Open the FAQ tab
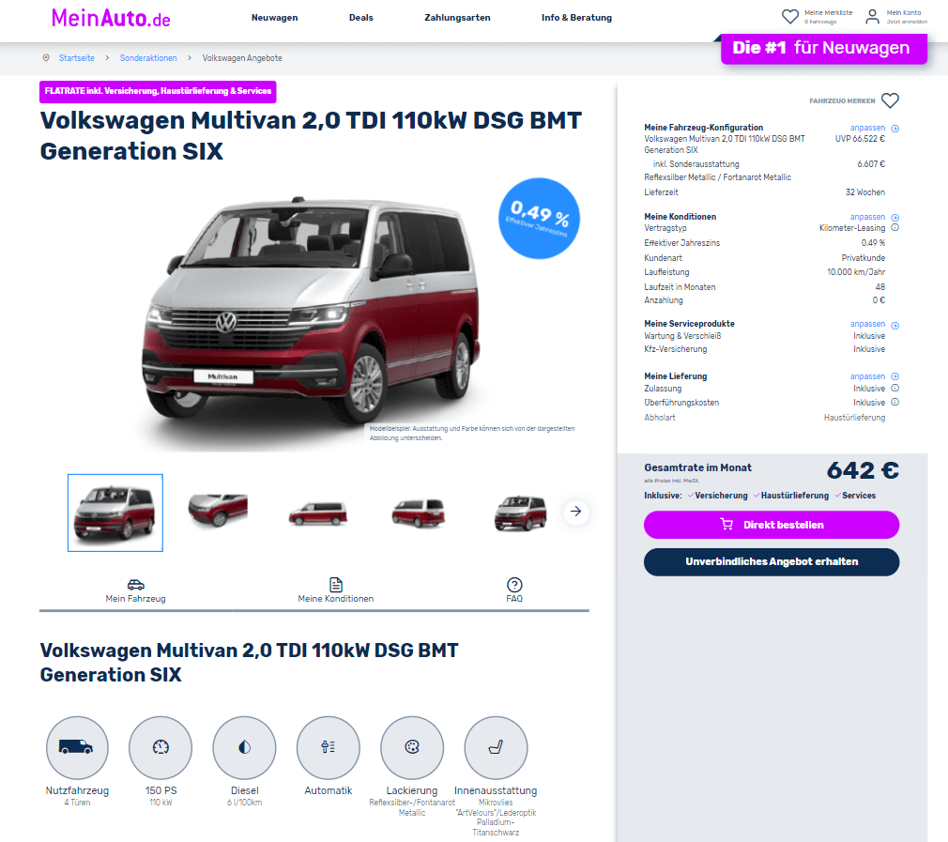 point(514,590)
